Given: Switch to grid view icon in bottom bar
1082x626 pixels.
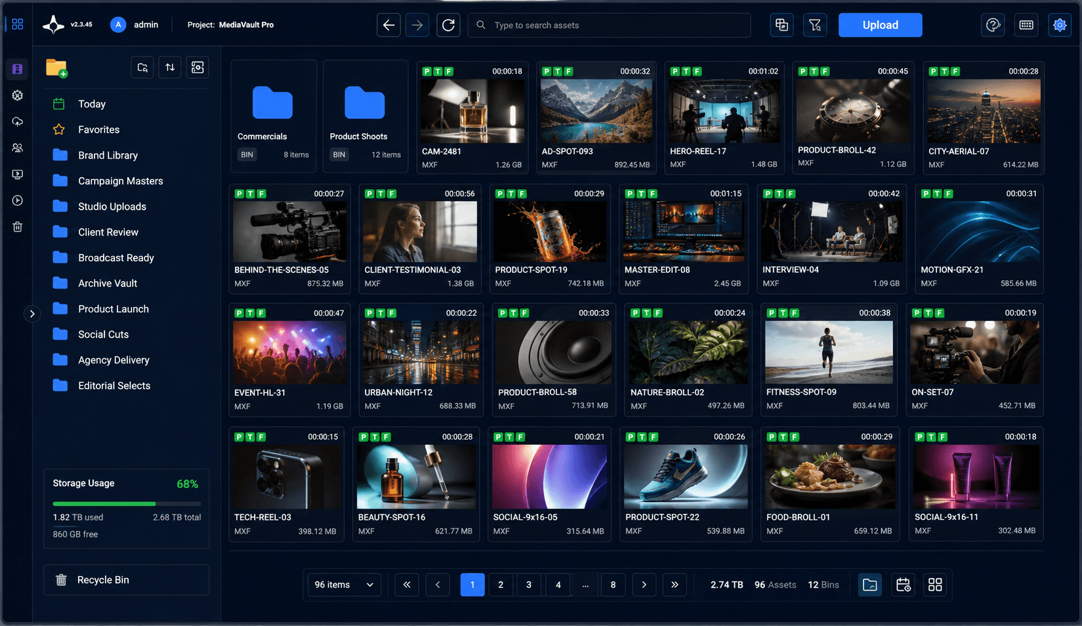Looking at the screenshot, I should click(x=935, y=585).
